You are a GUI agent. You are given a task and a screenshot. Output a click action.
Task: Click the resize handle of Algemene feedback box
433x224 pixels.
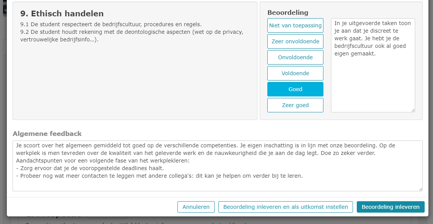coord(420,189)
